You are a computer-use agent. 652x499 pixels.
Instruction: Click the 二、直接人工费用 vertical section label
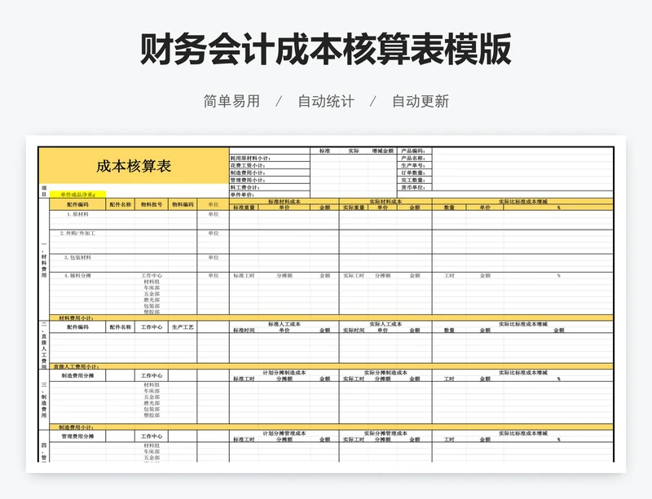(44, 345)
